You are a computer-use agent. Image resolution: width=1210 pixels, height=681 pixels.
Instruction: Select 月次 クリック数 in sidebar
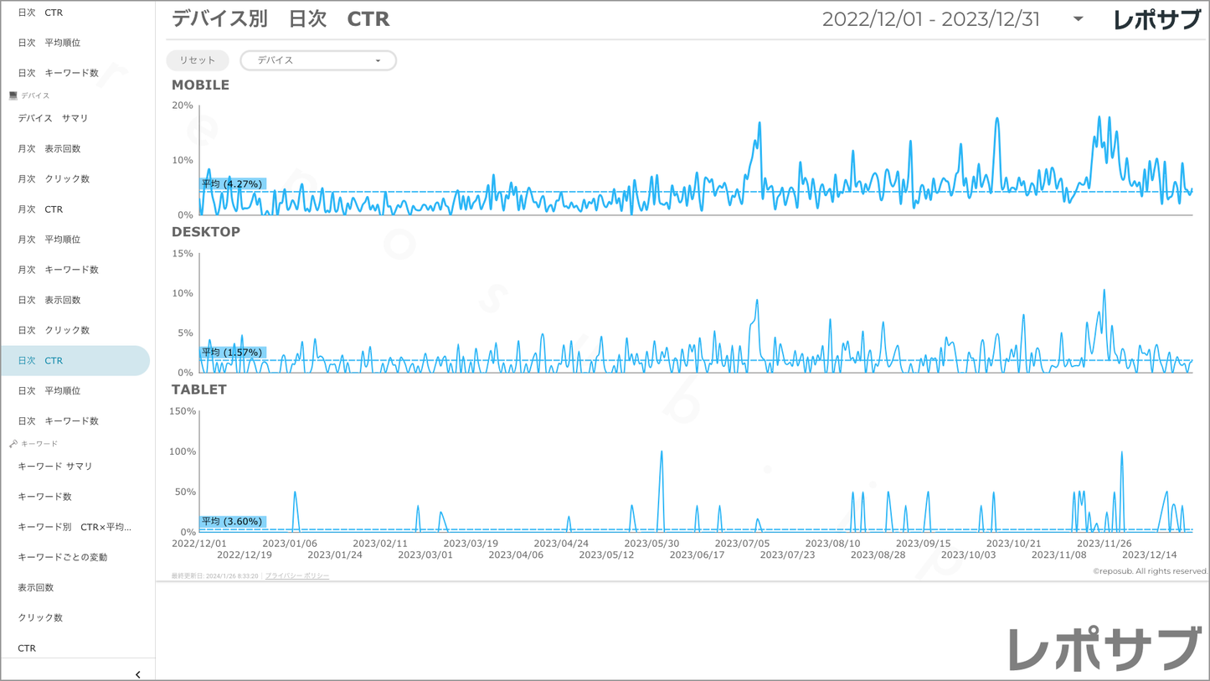pos(54,179)
